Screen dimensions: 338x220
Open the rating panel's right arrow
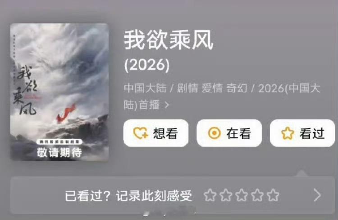click(x=317, y=195)
